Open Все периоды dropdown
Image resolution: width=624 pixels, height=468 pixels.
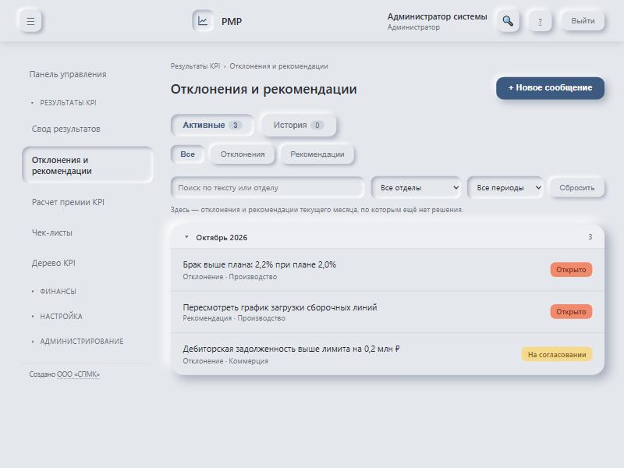click(x=505, y=188)
